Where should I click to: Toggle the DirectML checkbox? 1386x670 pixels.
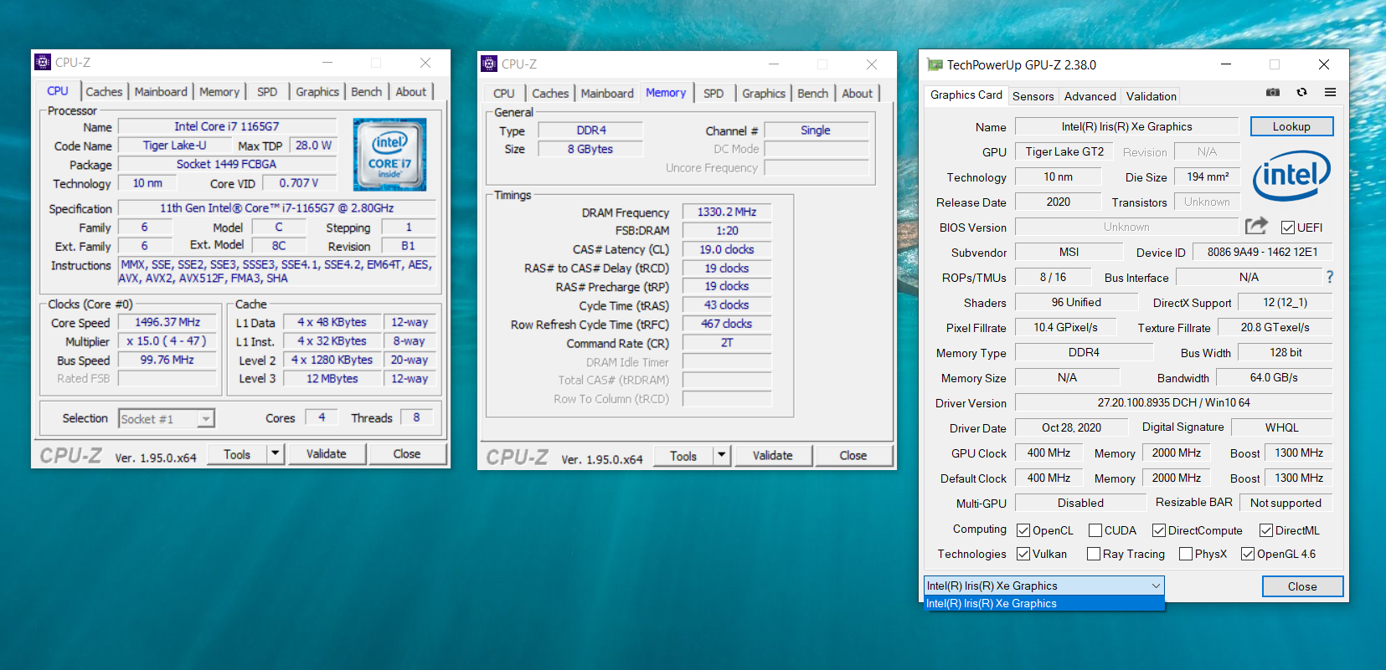1266,530
